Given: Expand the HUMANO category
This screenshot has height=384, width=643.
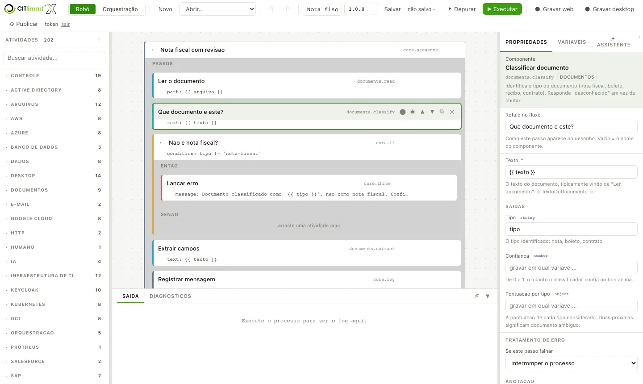Looking at the screenshot, I should (54, 247).
